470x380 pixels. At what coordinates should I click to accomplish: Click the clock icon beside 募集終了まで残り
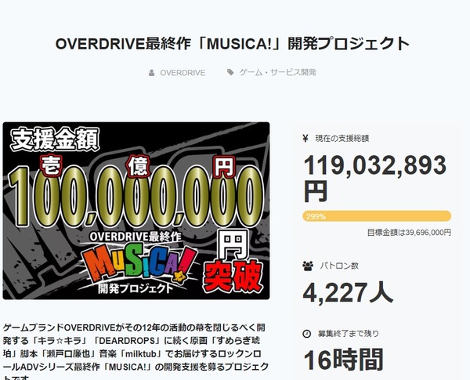tap(306, 334)
